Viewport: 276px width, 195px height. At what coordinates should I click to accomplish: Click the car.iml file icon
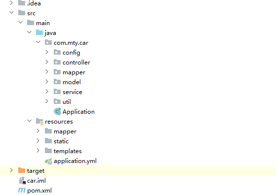22,180
